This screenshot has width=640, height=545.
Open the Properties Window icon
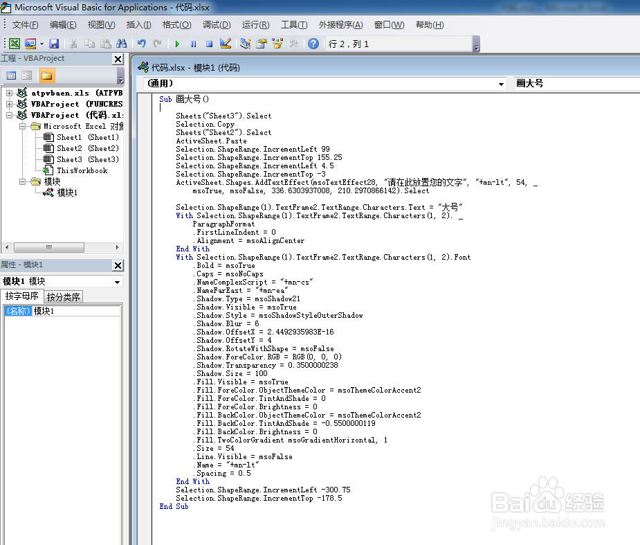tap(262, 44)
